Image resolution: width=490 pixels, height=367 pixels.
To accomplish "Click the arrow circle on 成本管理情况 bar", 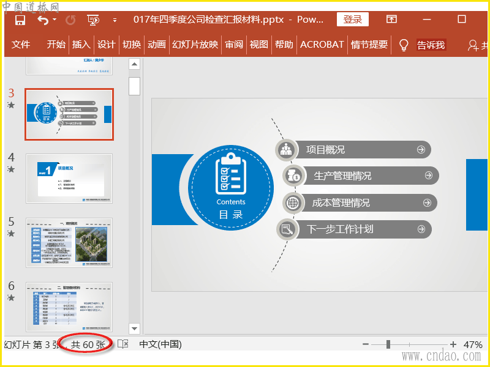I will (427, 203).
